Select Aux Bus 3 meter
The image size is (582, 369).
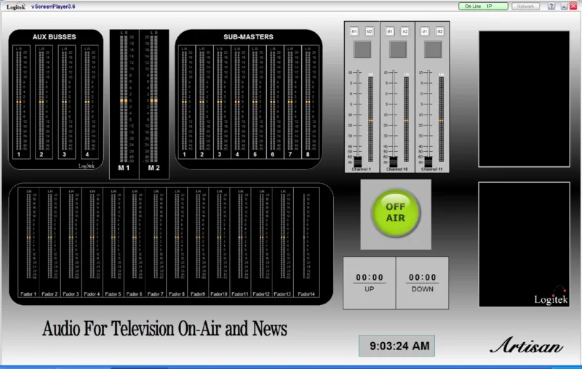[67, 102]
